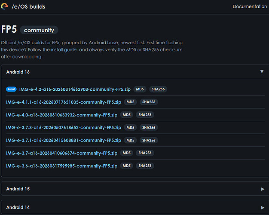
Task: Show MD5 for the e-4.0 build
Action: click(x=127, y=115)
